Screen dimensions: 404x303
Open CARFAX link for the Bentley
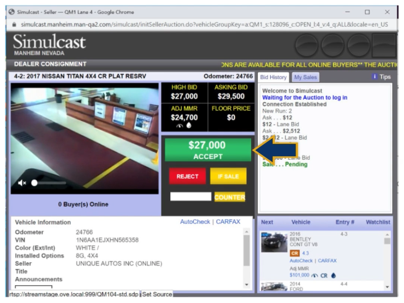coord(328,260)
